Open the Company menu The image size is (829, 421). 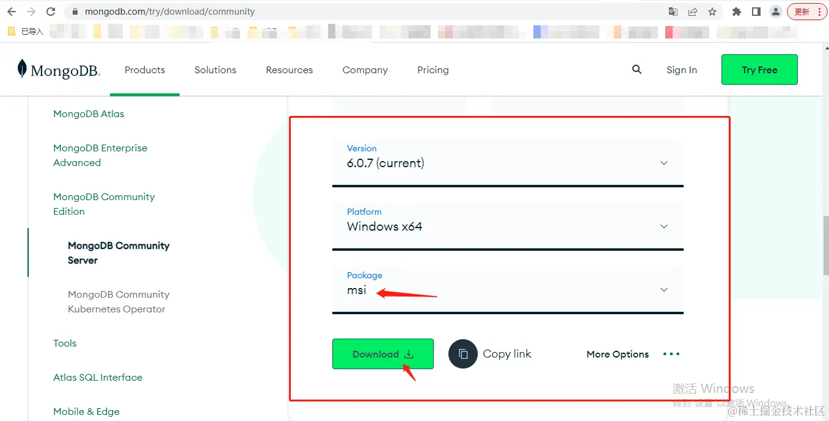[x=365, y=70]
